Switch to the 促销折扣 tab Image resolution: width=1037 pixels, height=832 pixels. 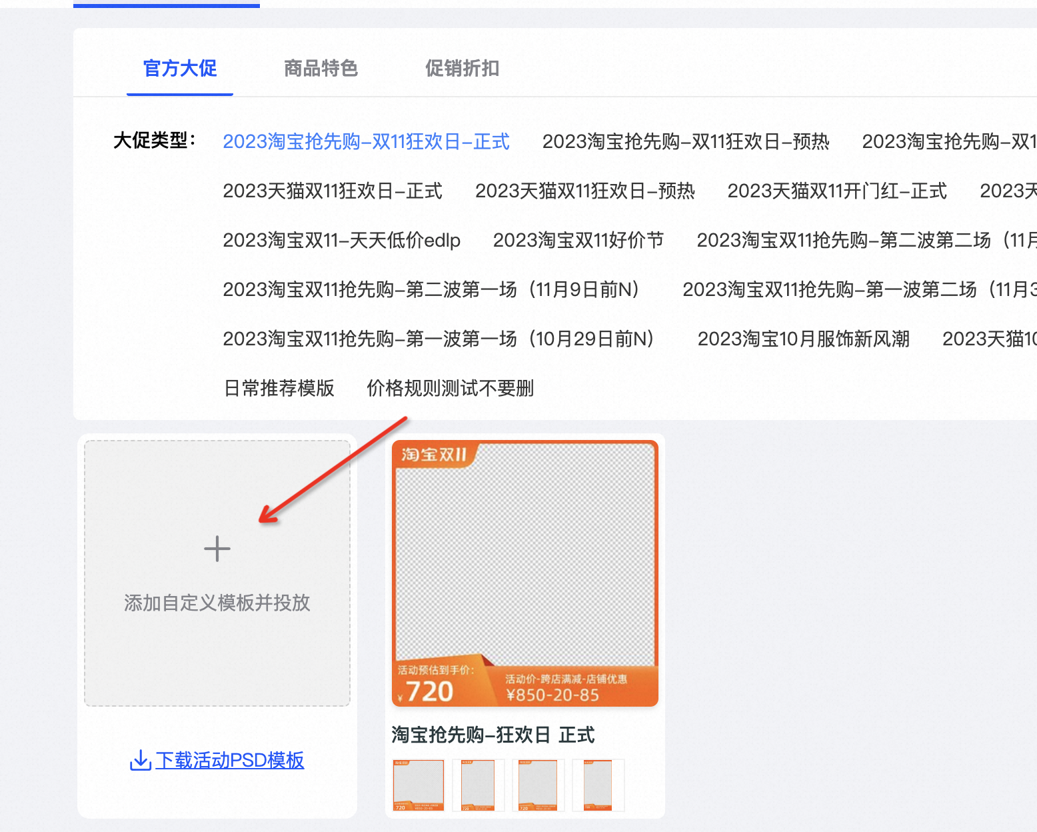pos(462,68)
